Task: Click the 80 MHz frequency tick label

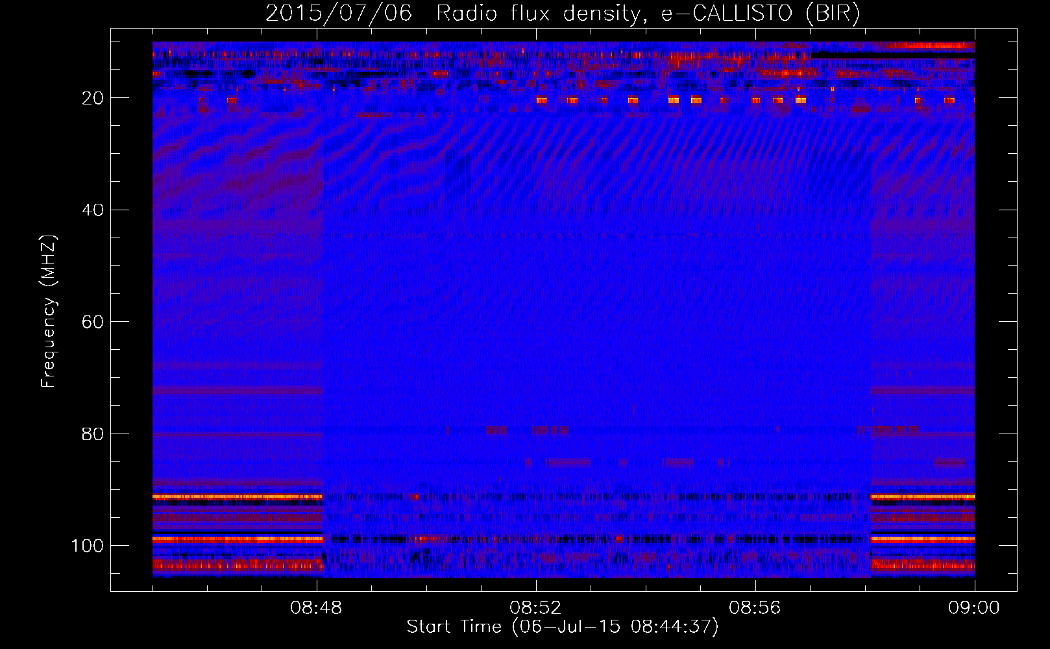Action: 93,434
